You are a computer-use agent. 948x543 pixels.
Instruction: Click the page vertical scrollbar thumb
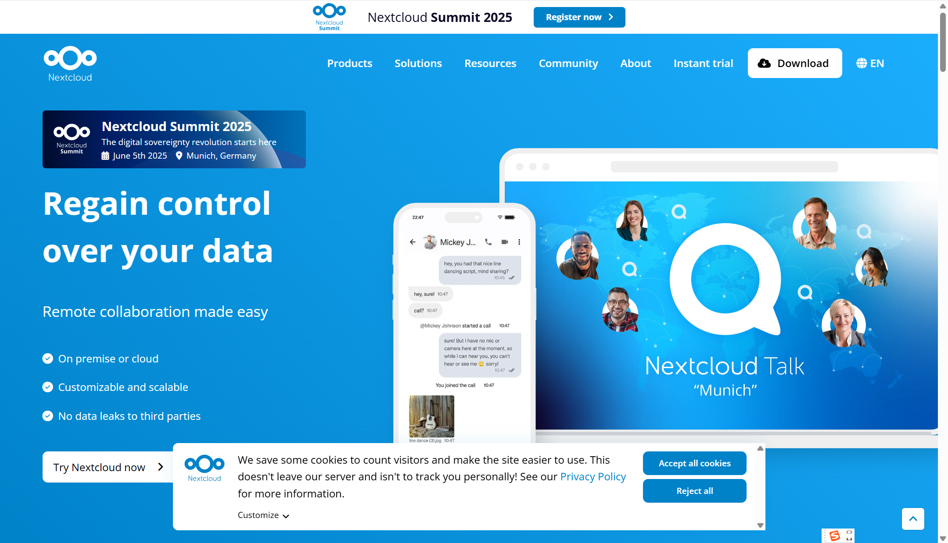942,42
